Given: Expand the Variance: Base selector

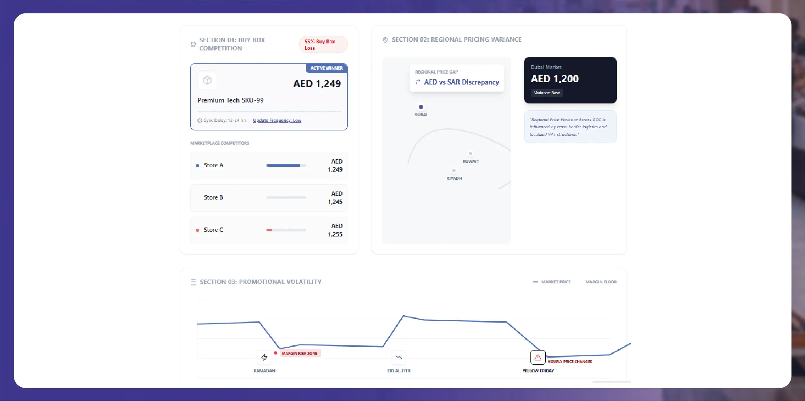Looking at the screenshot, I should coord(547,93).
